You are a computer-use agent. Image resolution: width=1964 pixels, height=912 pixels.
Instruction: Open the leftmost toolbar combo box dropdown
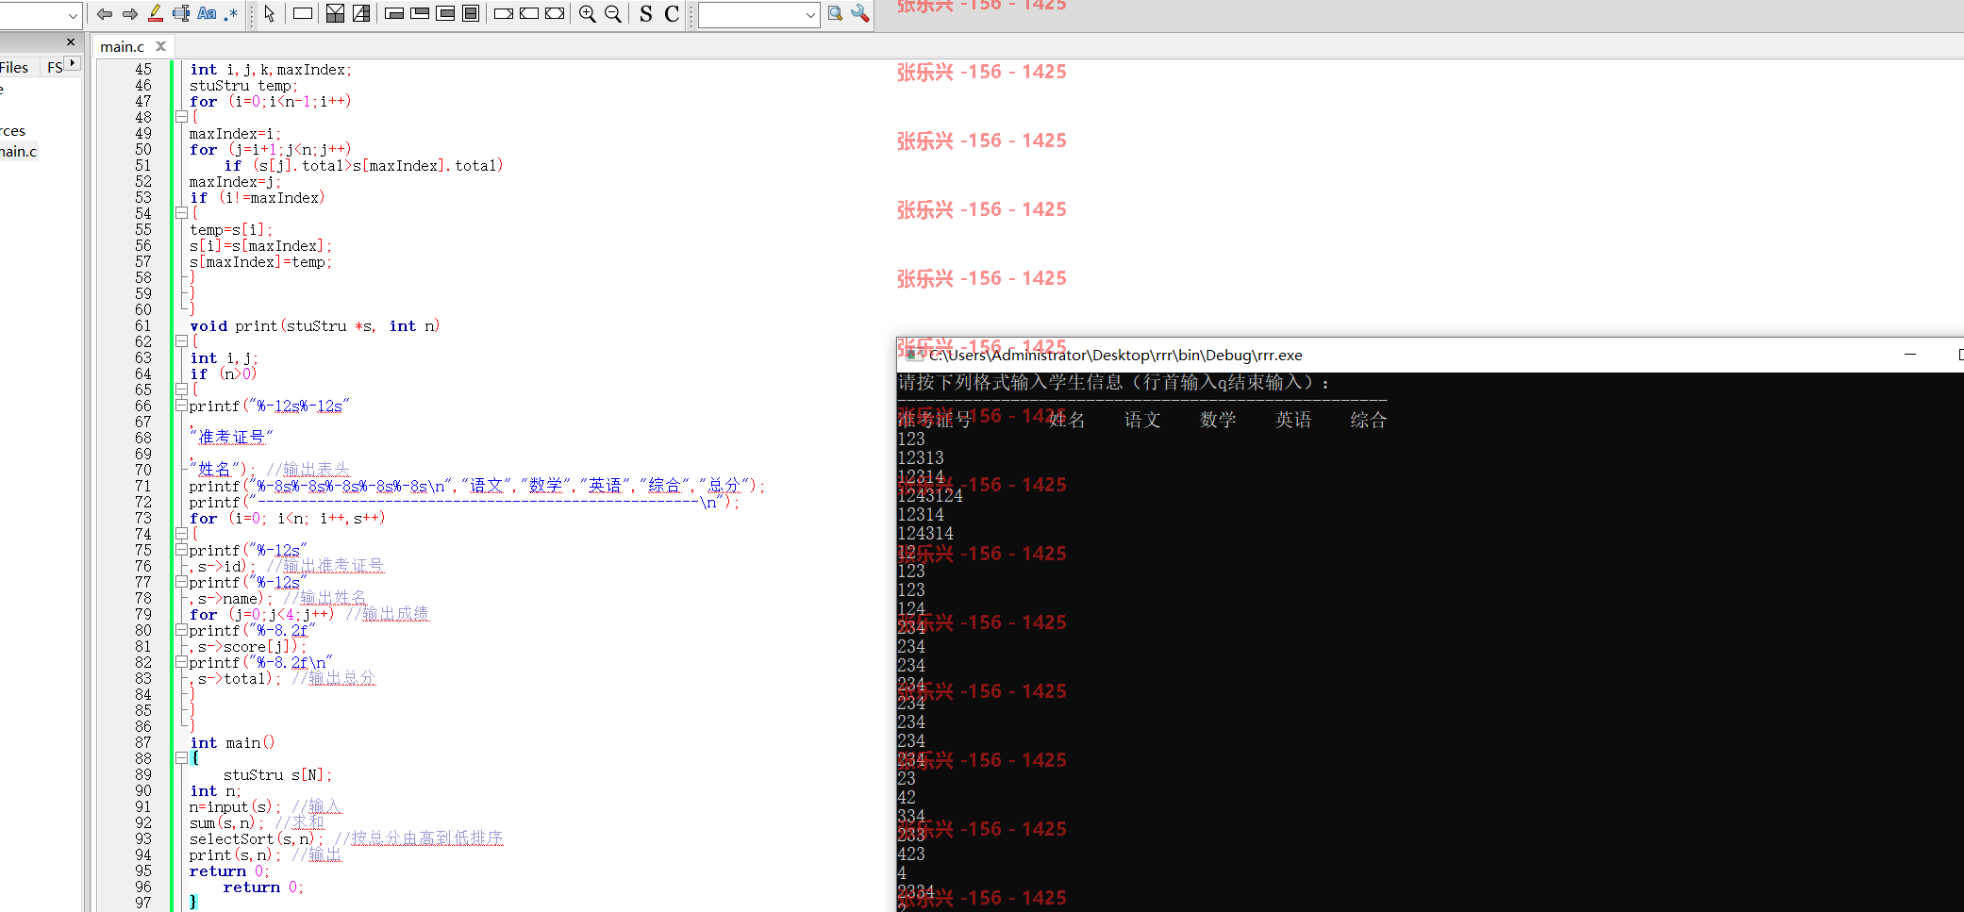click(73, 15)
